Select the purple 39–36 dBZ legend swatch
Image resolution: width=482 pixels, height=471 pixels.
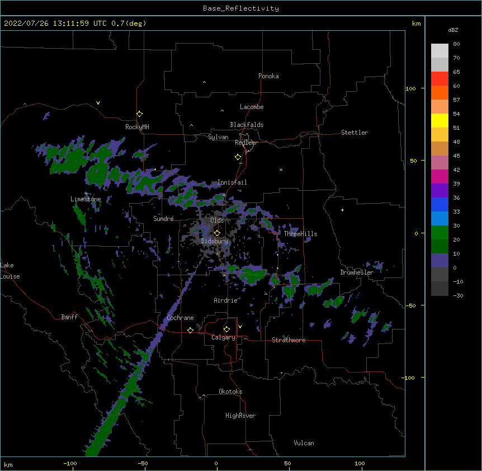(440, 191)
